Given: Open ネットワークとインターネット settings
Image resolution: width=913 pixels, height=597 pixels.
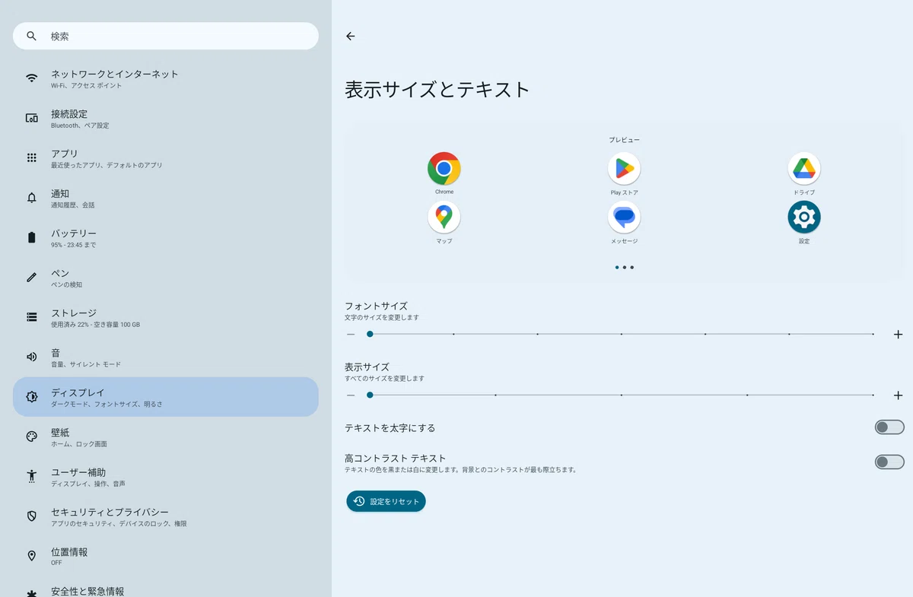Looking at the screenshot, I should click(x=166, y=78).
